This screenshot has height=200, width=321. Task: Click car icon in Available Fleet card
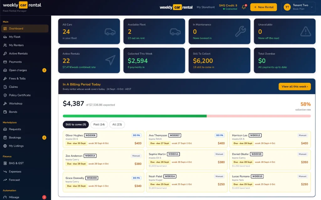click(x=175, y=32)
